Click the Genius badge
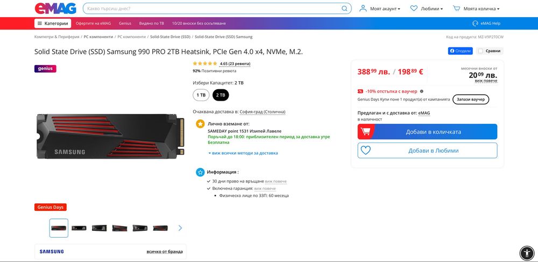The image size is (538, 262). pos(45,68)
